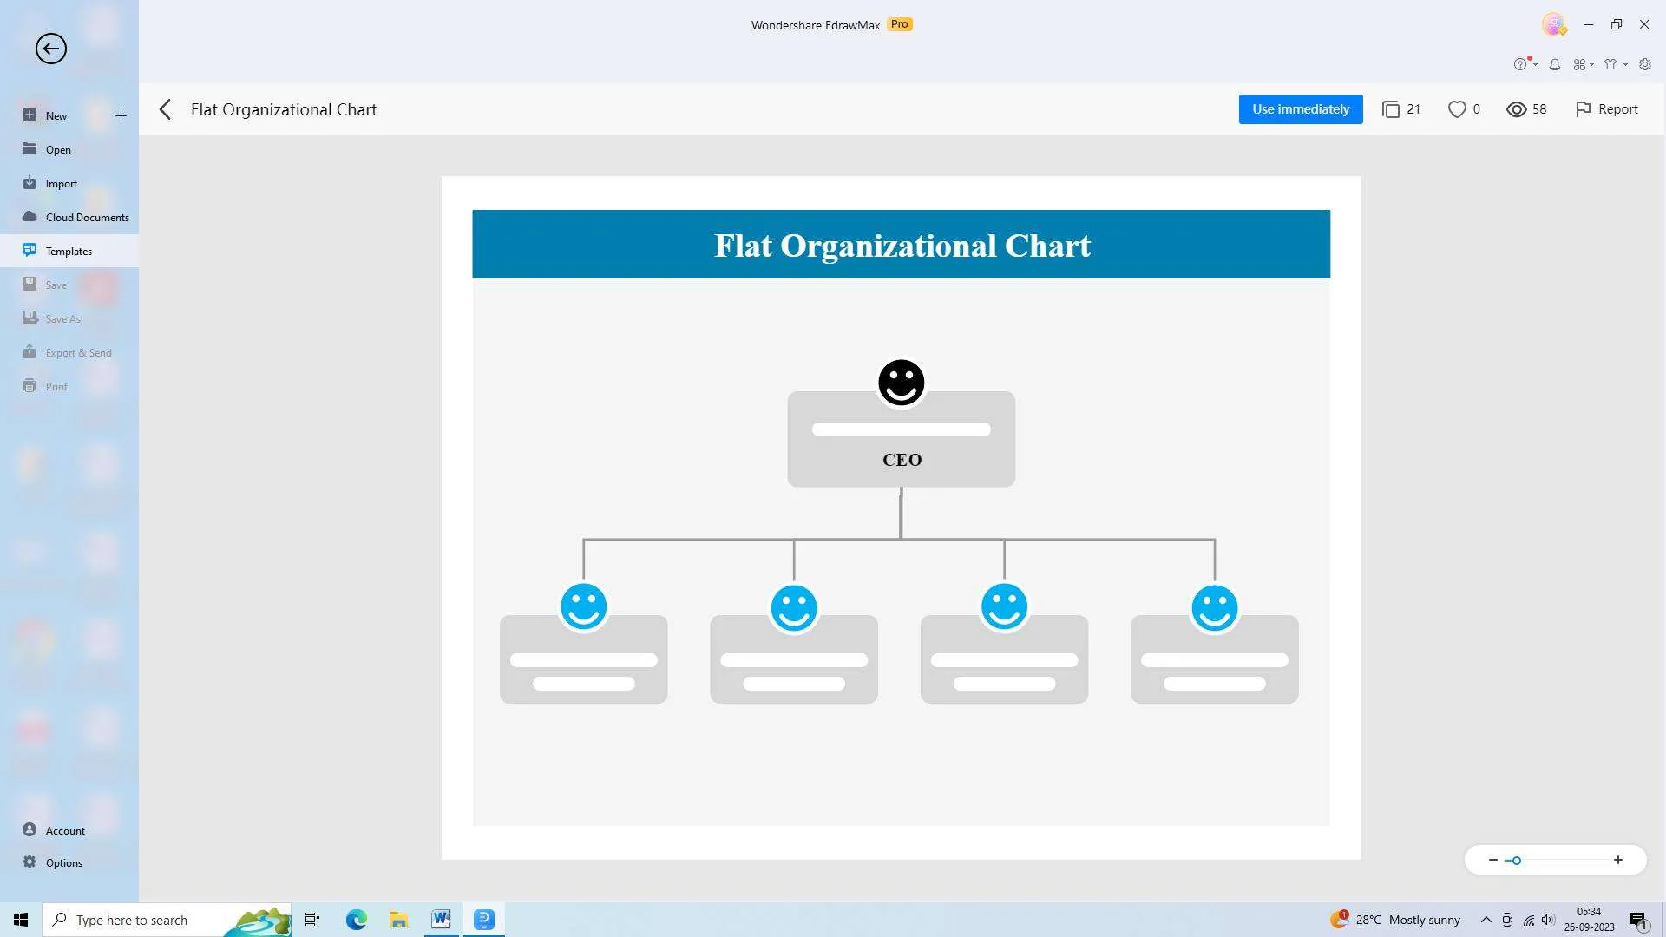
Task: Click the New document icon
Action: click(29, 115)
